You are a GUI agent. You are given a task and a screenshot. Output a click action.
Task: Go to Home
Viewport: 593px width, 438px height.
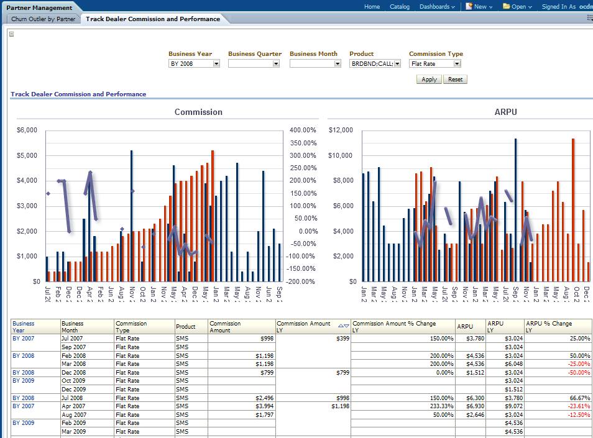coord(372,7)
